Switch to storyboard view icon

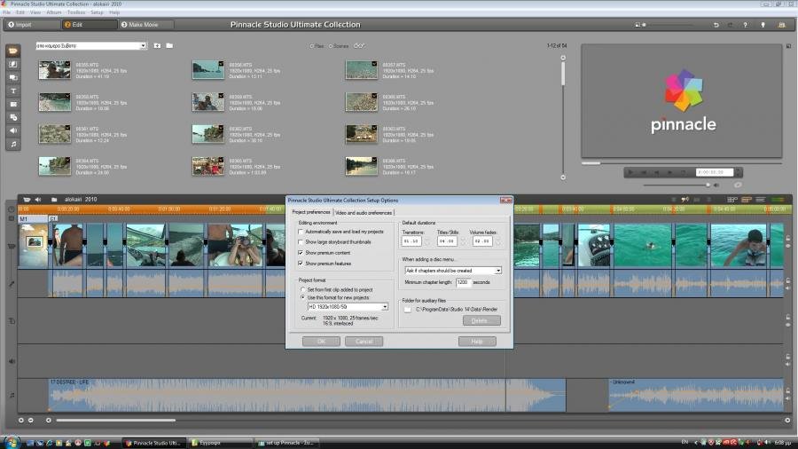tap(731, 200)
